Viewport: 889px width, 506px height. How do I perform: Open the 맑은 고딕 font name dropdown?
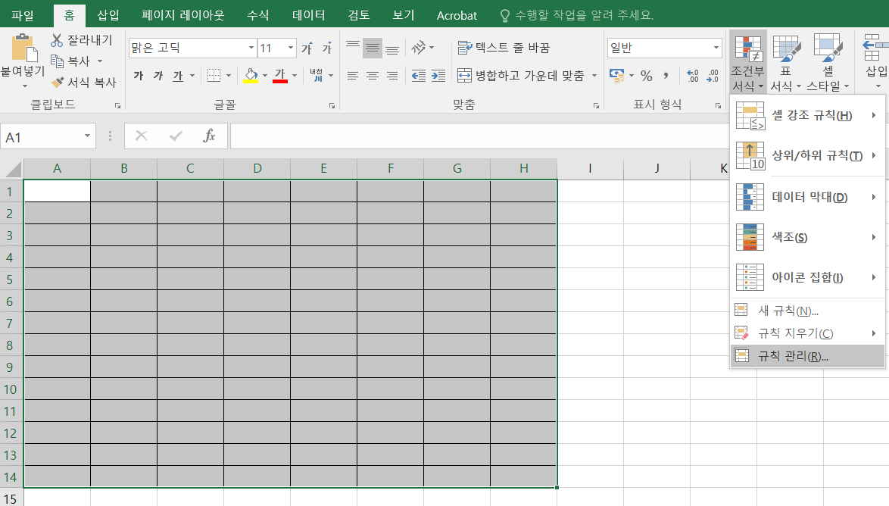(x=252, y=48)
